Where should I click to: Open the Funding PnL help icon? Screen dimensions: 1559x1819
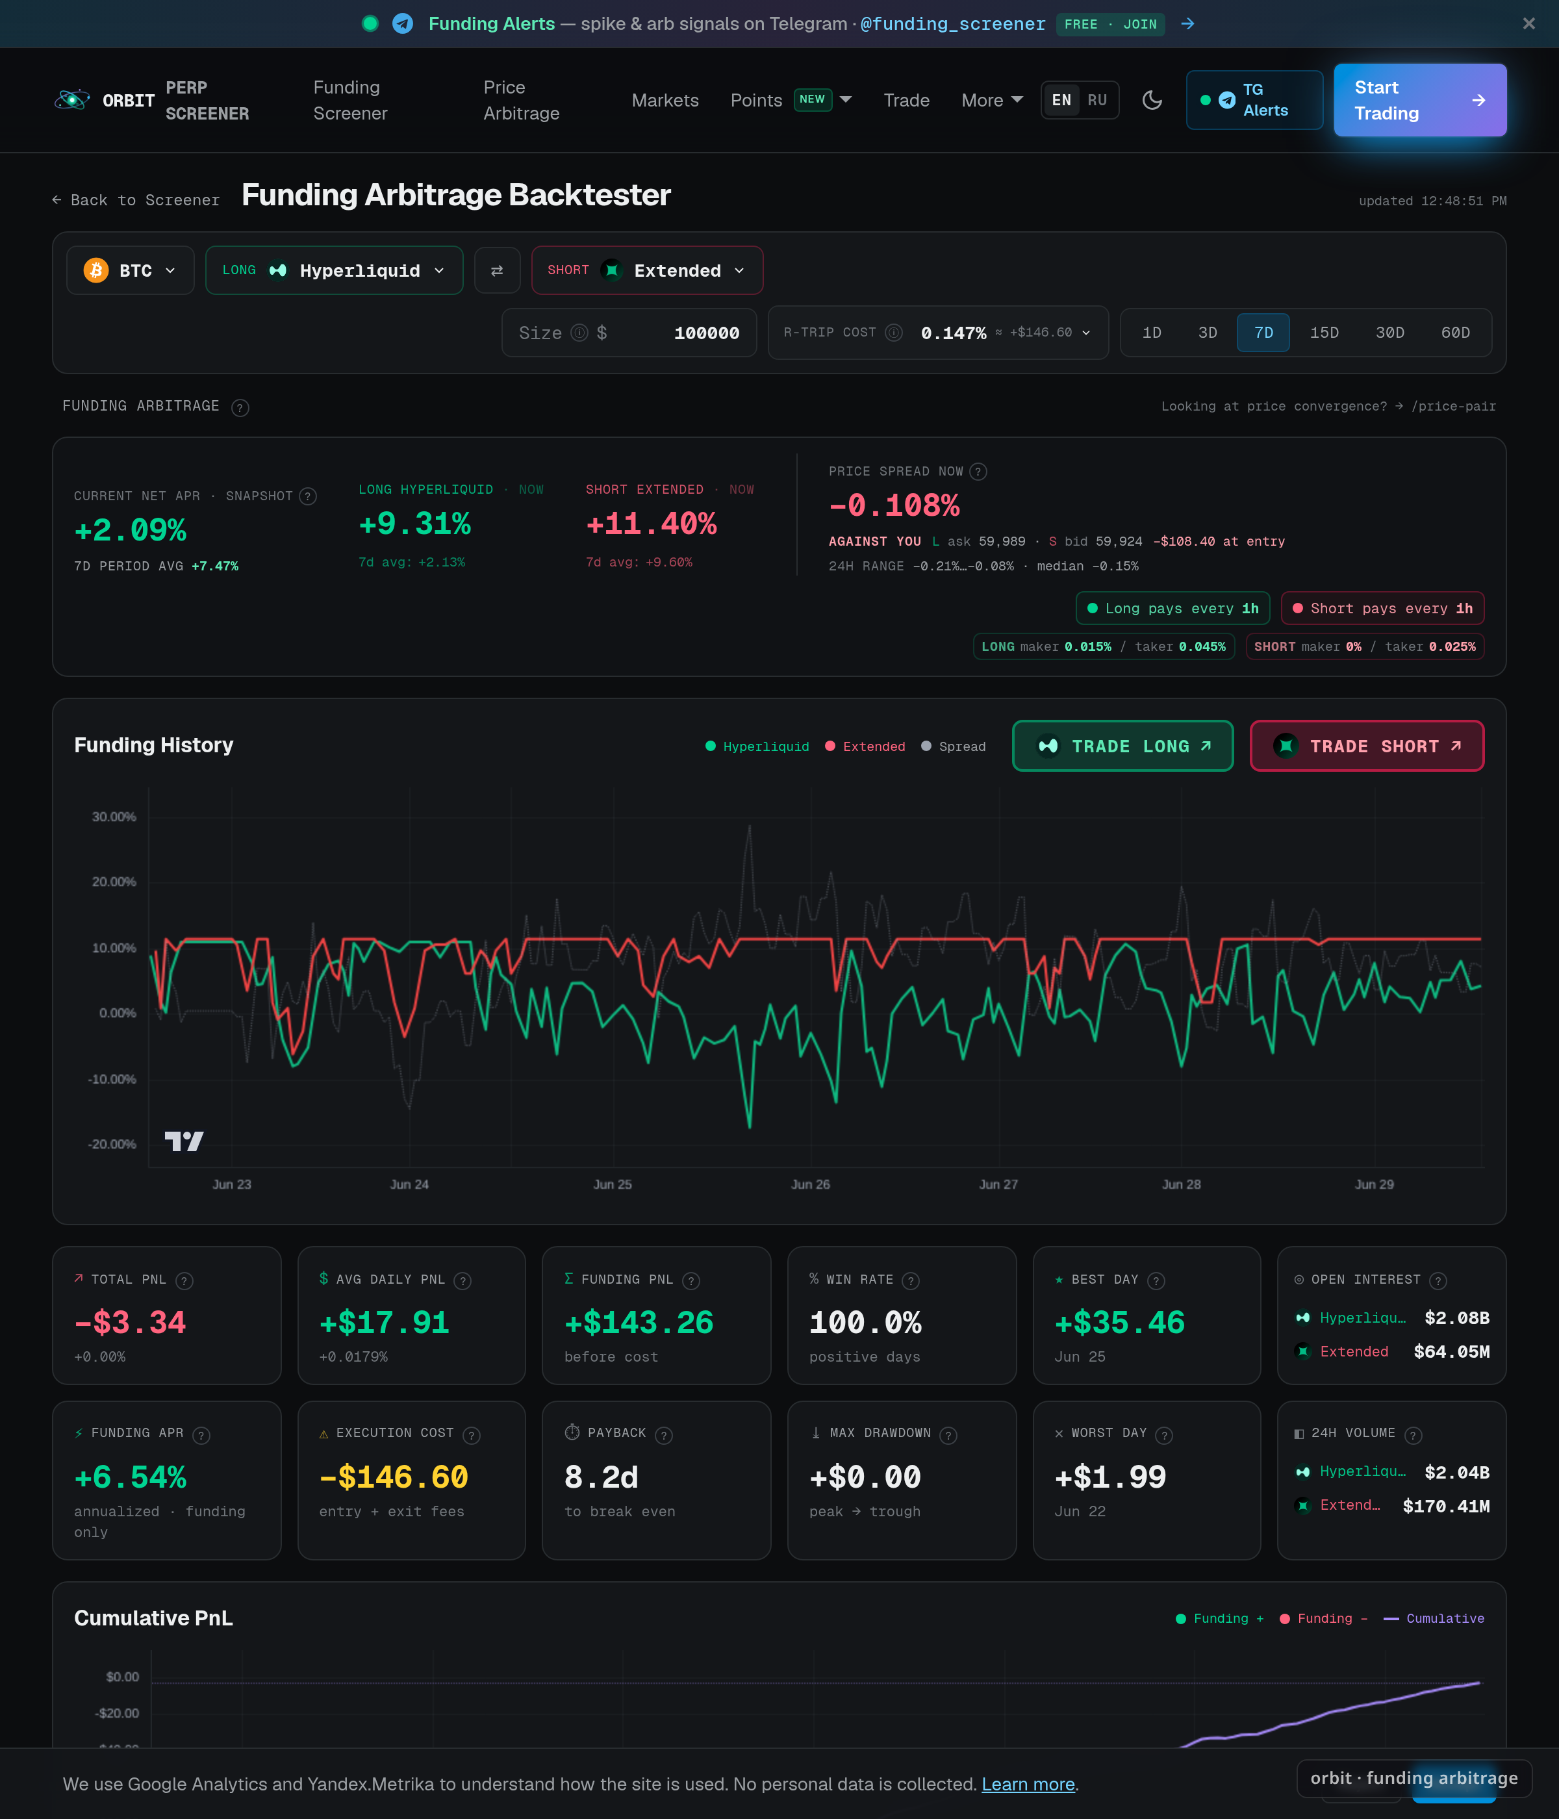coord(691,1281)
